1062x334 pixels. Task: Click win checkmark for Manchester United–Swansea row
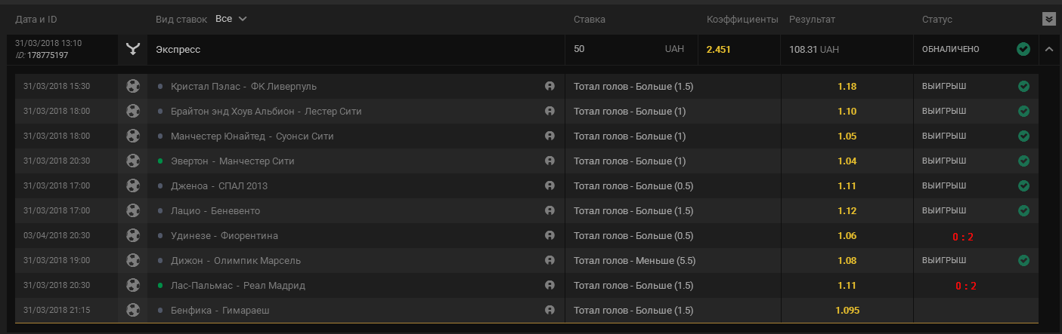[1023, 136]
